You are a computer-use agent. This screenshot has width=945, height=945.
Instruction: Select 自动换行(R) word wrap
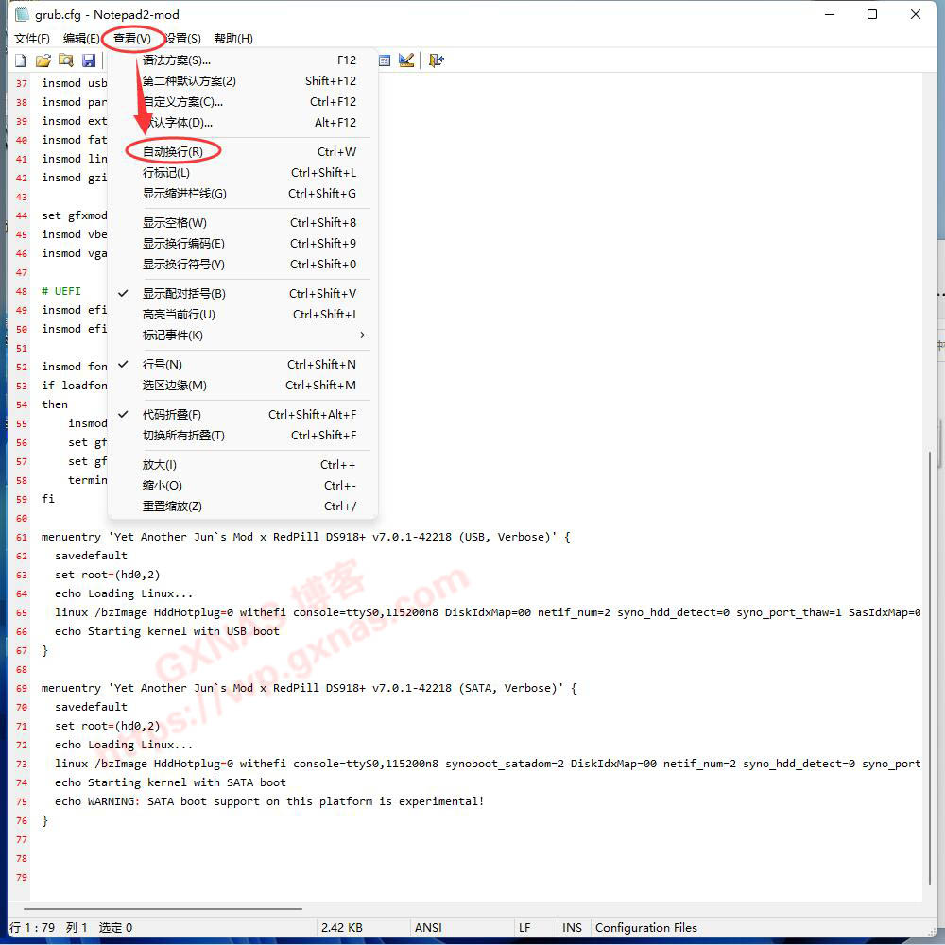pyautogui.click(x=173, y=152)
